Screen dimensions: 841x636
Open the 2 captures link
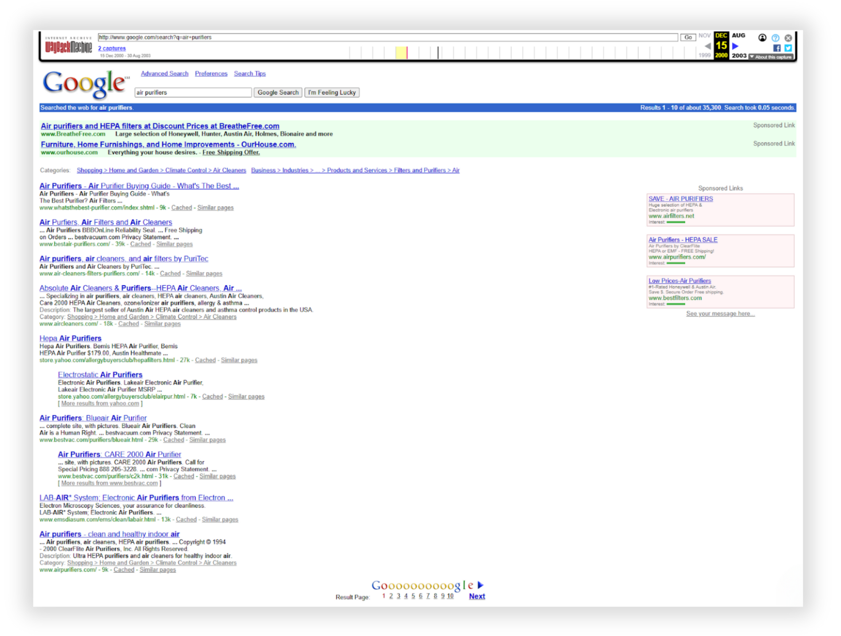tap(112, 48)
